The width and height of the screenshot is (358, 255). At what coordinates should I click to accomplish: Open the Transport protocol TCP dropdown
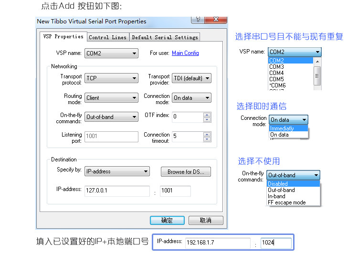[x=111, y=78]
